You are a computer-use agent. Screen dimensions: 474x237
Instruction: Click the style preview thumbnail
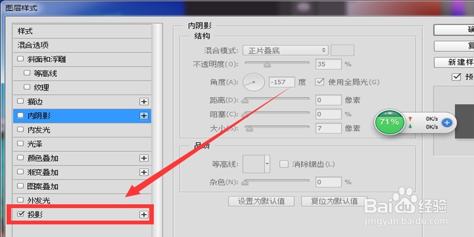tap(464, 121)
